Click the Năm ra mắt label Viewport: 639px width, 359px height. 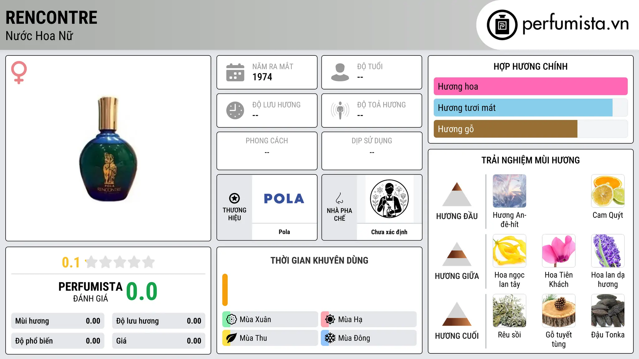click(x=273, y=66)
